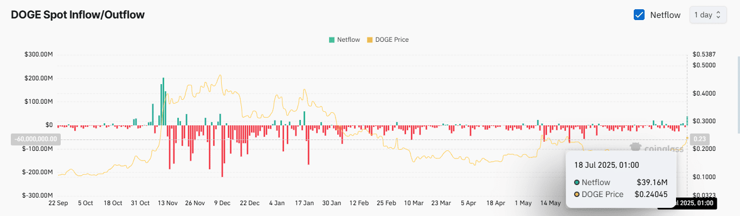Click the $300.00M y-axis label
Viewport: 740px width, 216px height.
tap(38, 54)
